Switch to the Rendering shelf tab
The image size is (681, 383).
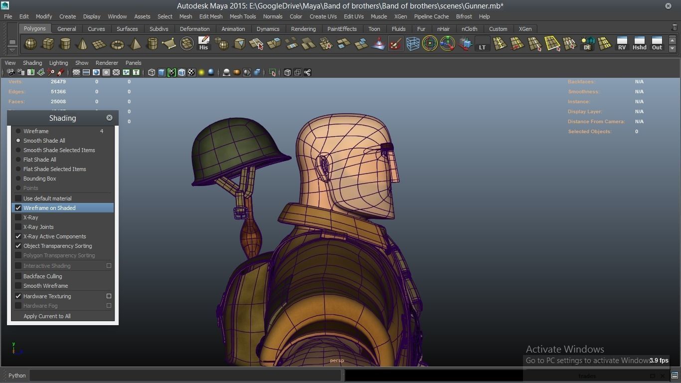[303, 29]
